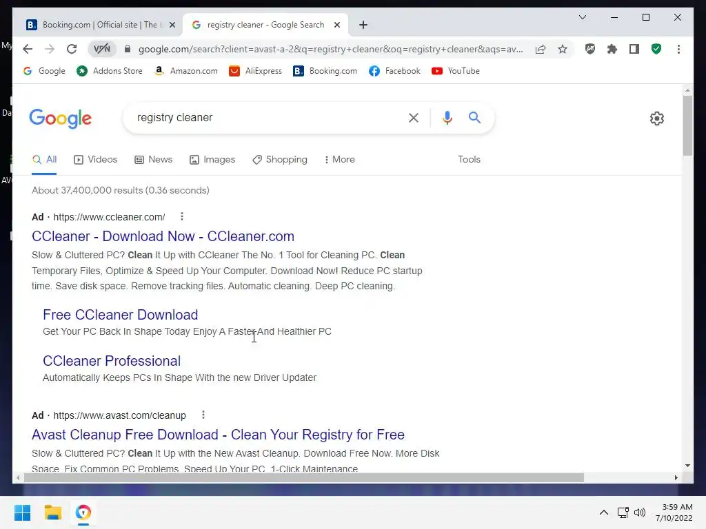Image resolution: width=706 pixels, height=529 pixels.
Task: Click the registry cleaner search box
Action: click(265, 117)
